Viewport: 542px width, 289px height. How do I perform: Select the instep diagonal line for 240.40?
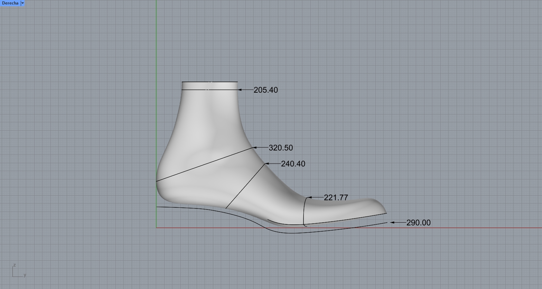tap(245, 186)
